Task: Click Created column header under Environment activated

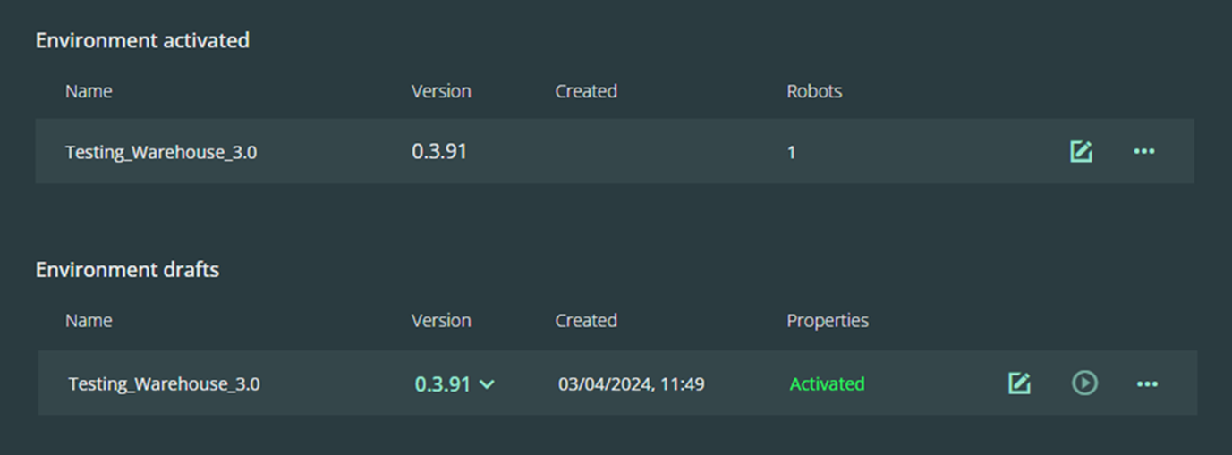Action: (x=585, y=91)
